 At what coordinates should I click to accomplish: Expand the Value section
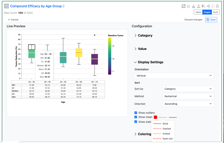[x=140, y=49]
